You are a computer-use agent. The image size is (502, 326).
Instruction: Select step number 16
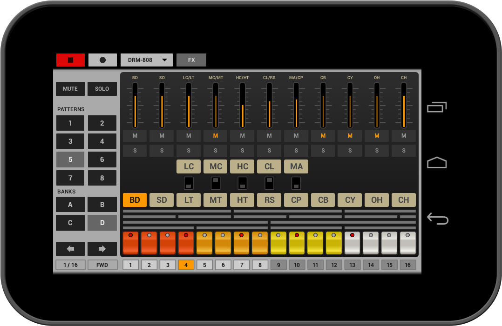tap(408, 265)
